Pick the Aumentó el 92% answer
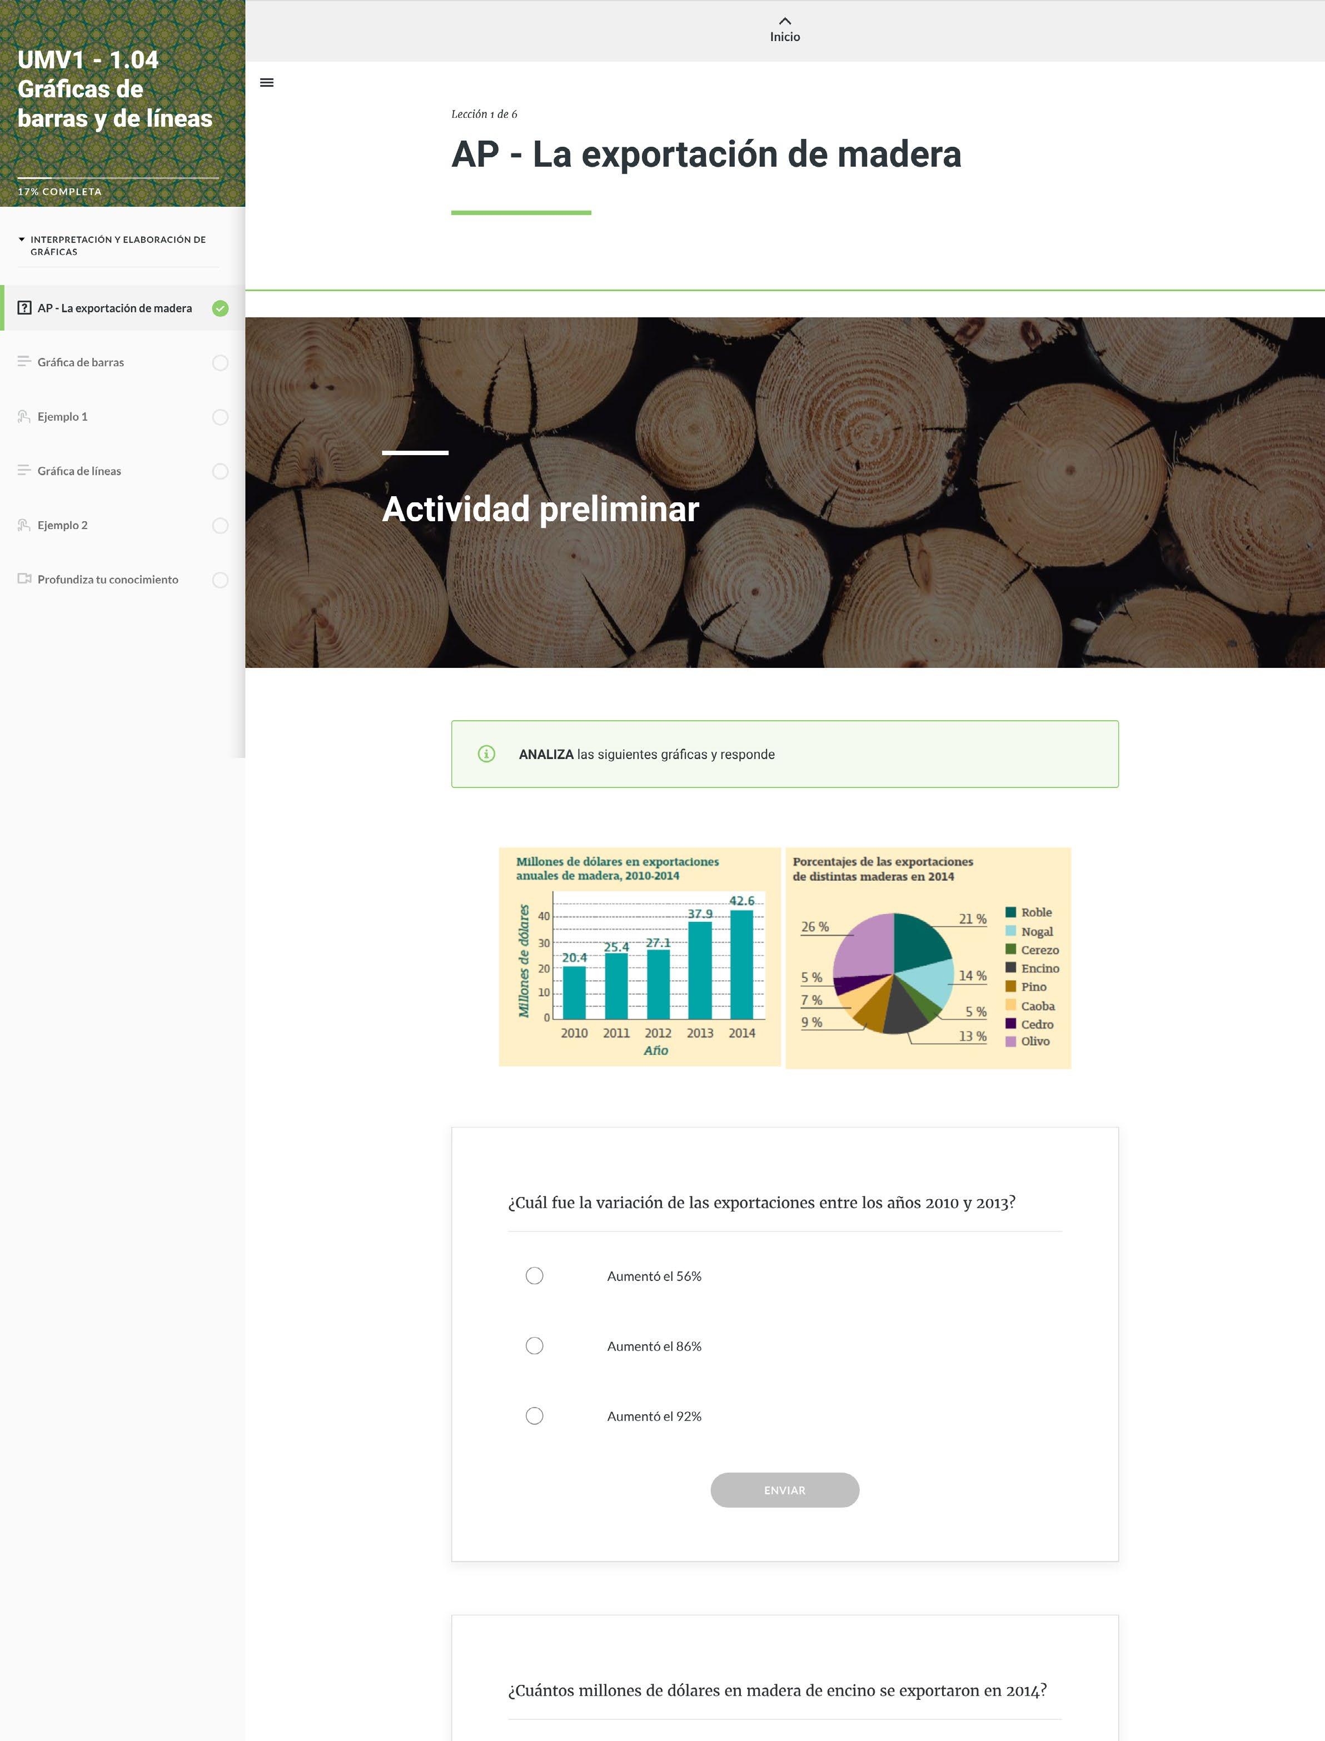This screenshot has height=1741, width=1325. pos(535,1416)
